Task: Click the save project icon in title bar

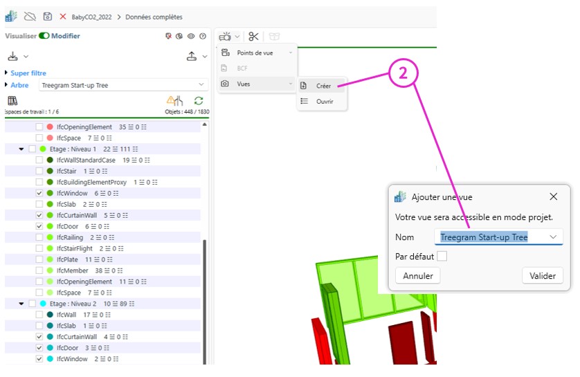Action: click(48, 16)
